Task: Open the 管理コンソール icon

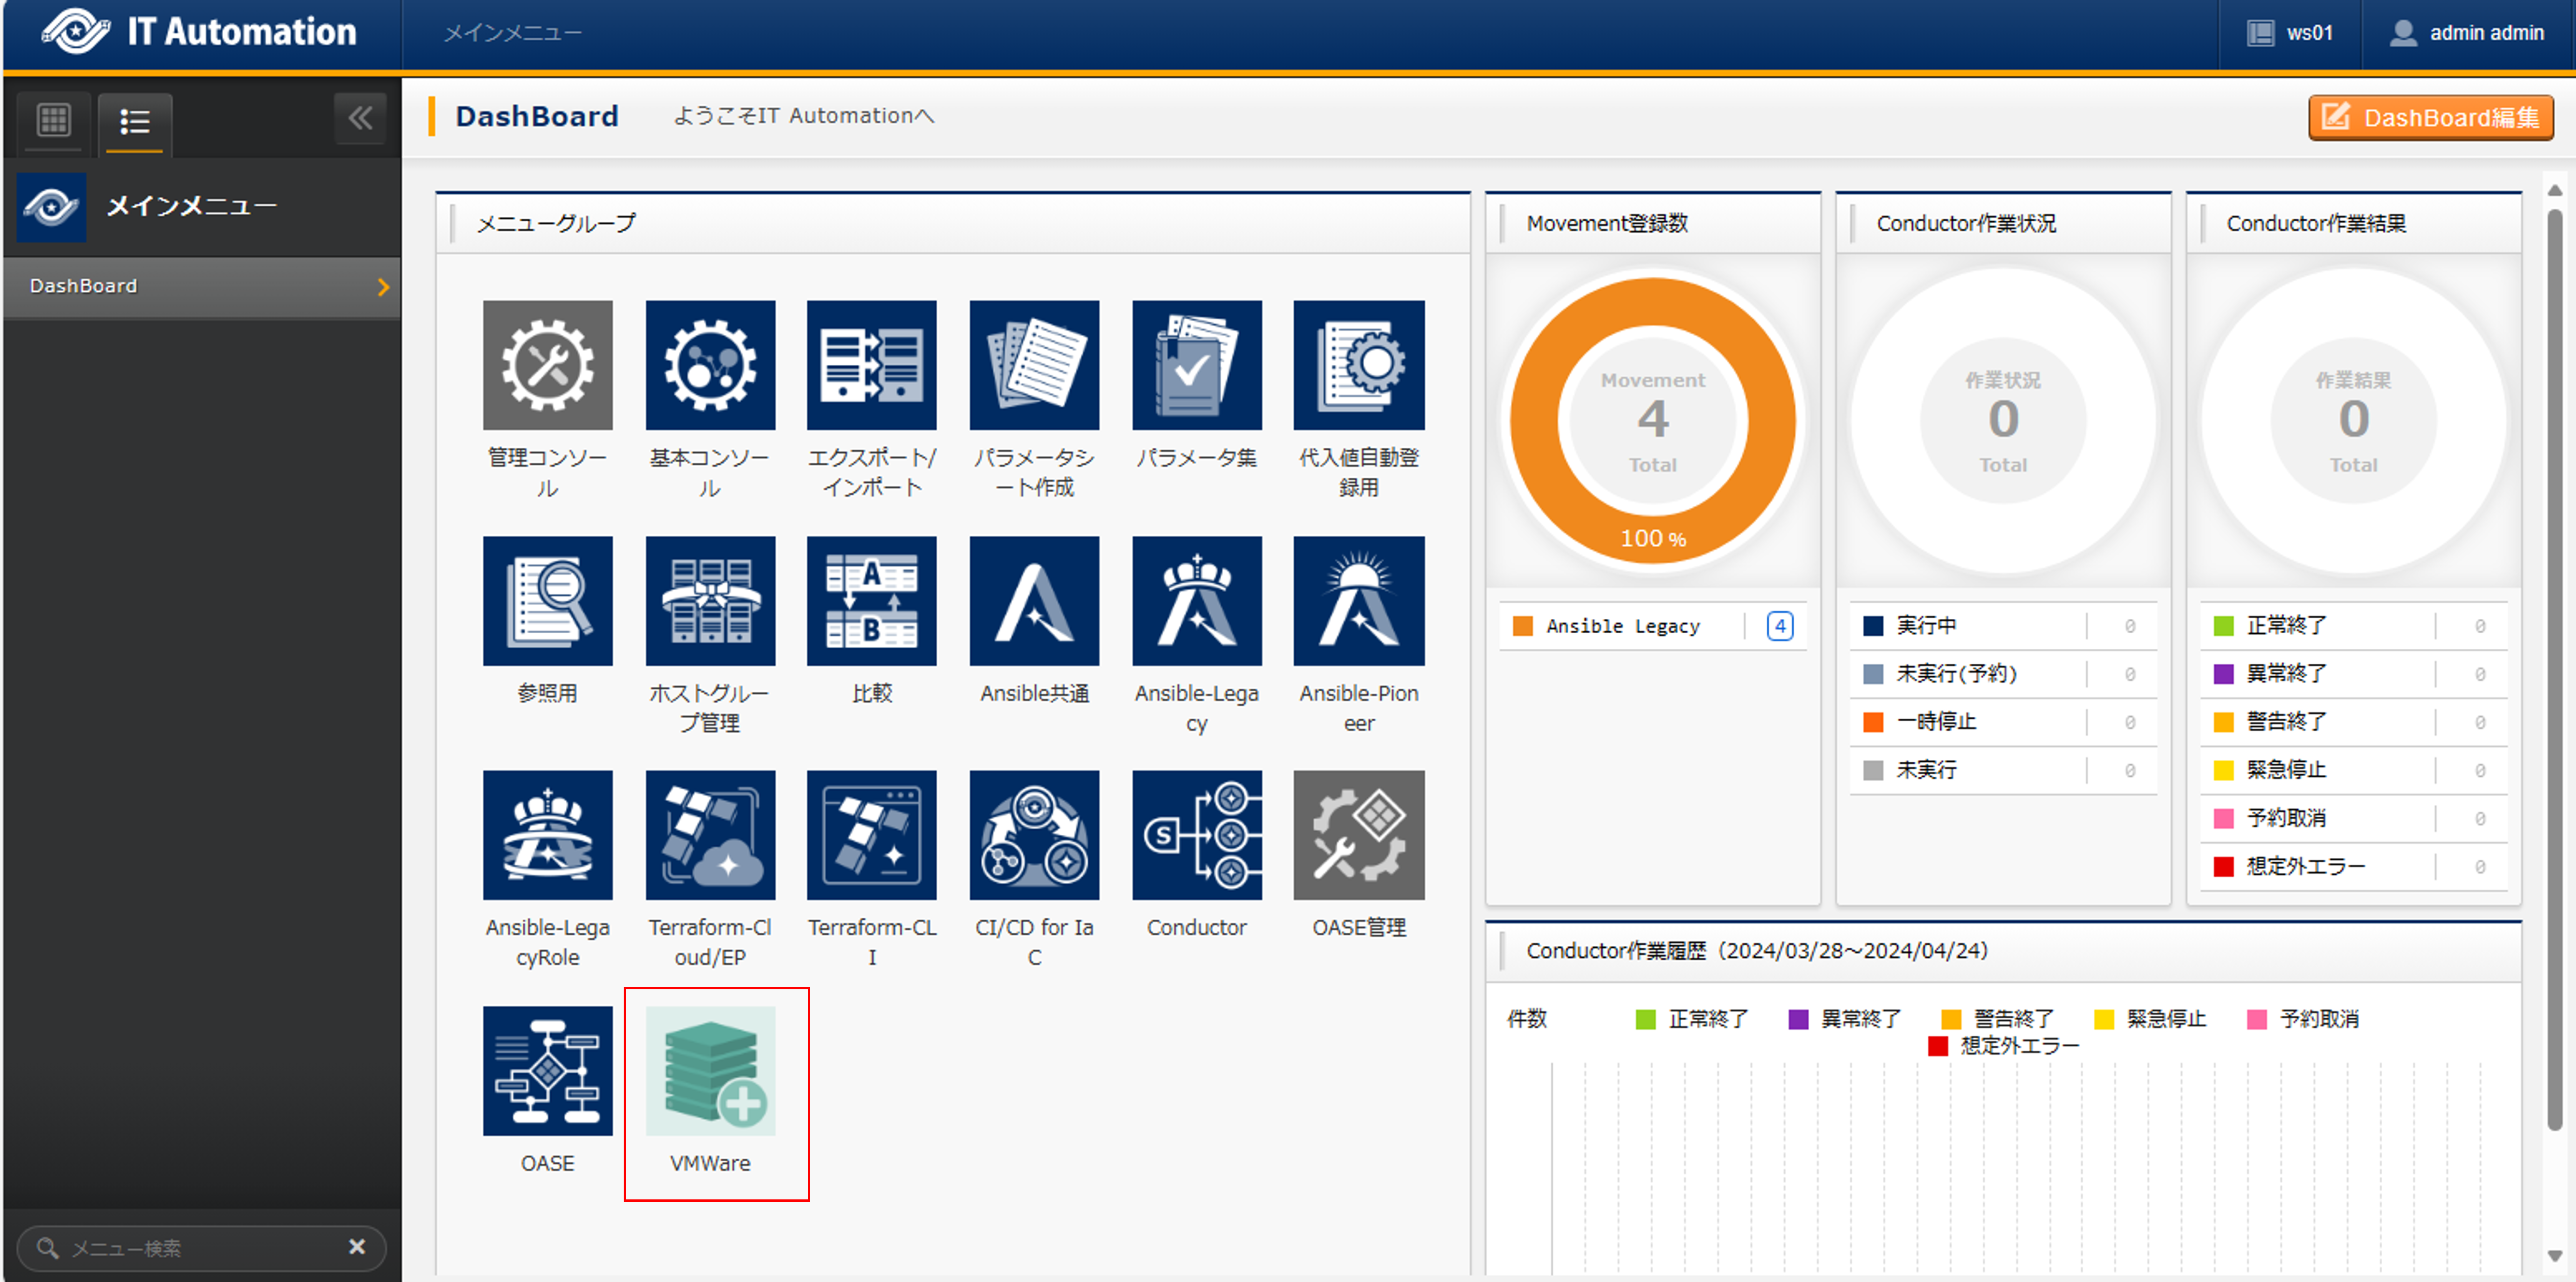Action: coord(547,365)
